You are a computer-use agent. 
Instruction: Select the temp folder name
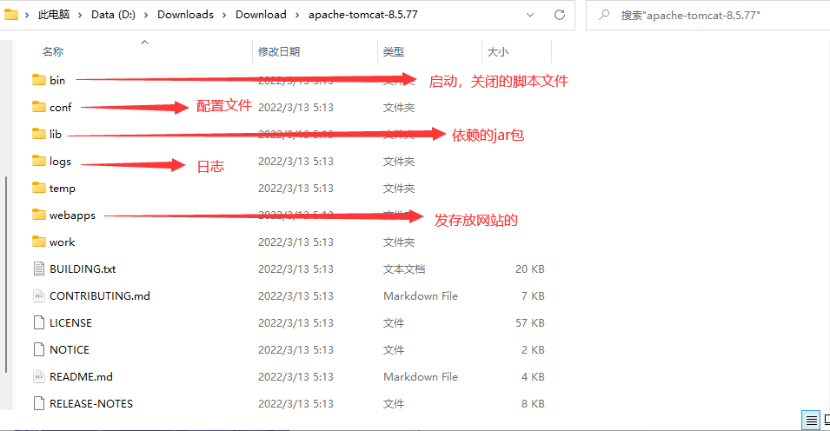tap(63, 189)
